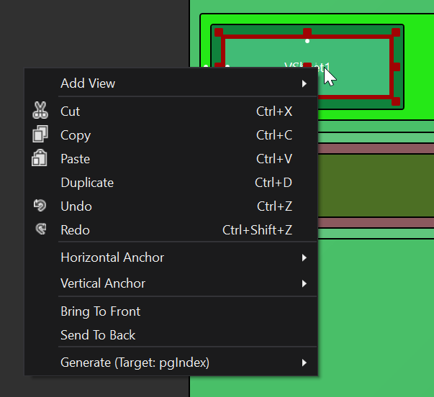Image resolution: width=434 pixels, height=397 pixels.
Task: Select Bring To Front
Action: 100,311
